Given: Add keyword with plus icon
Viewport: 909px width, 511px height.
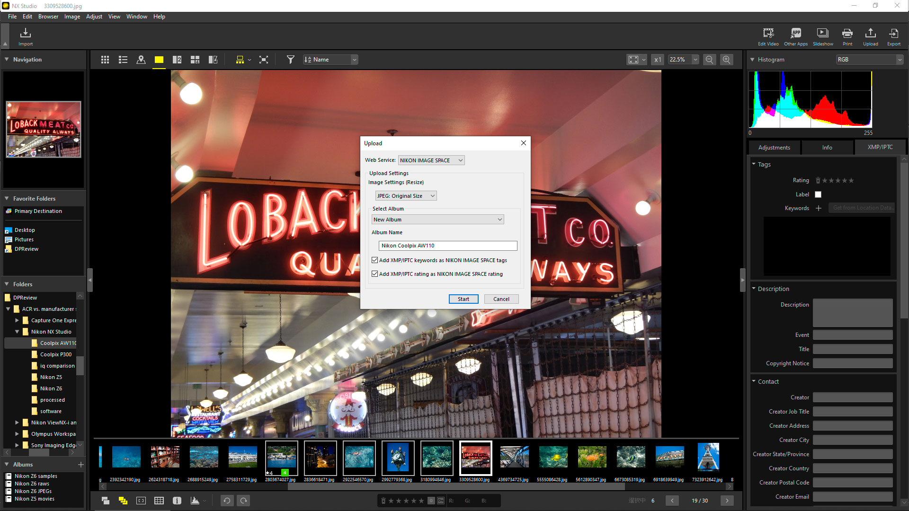Looking at the screenshot, I should coord(819,208).
